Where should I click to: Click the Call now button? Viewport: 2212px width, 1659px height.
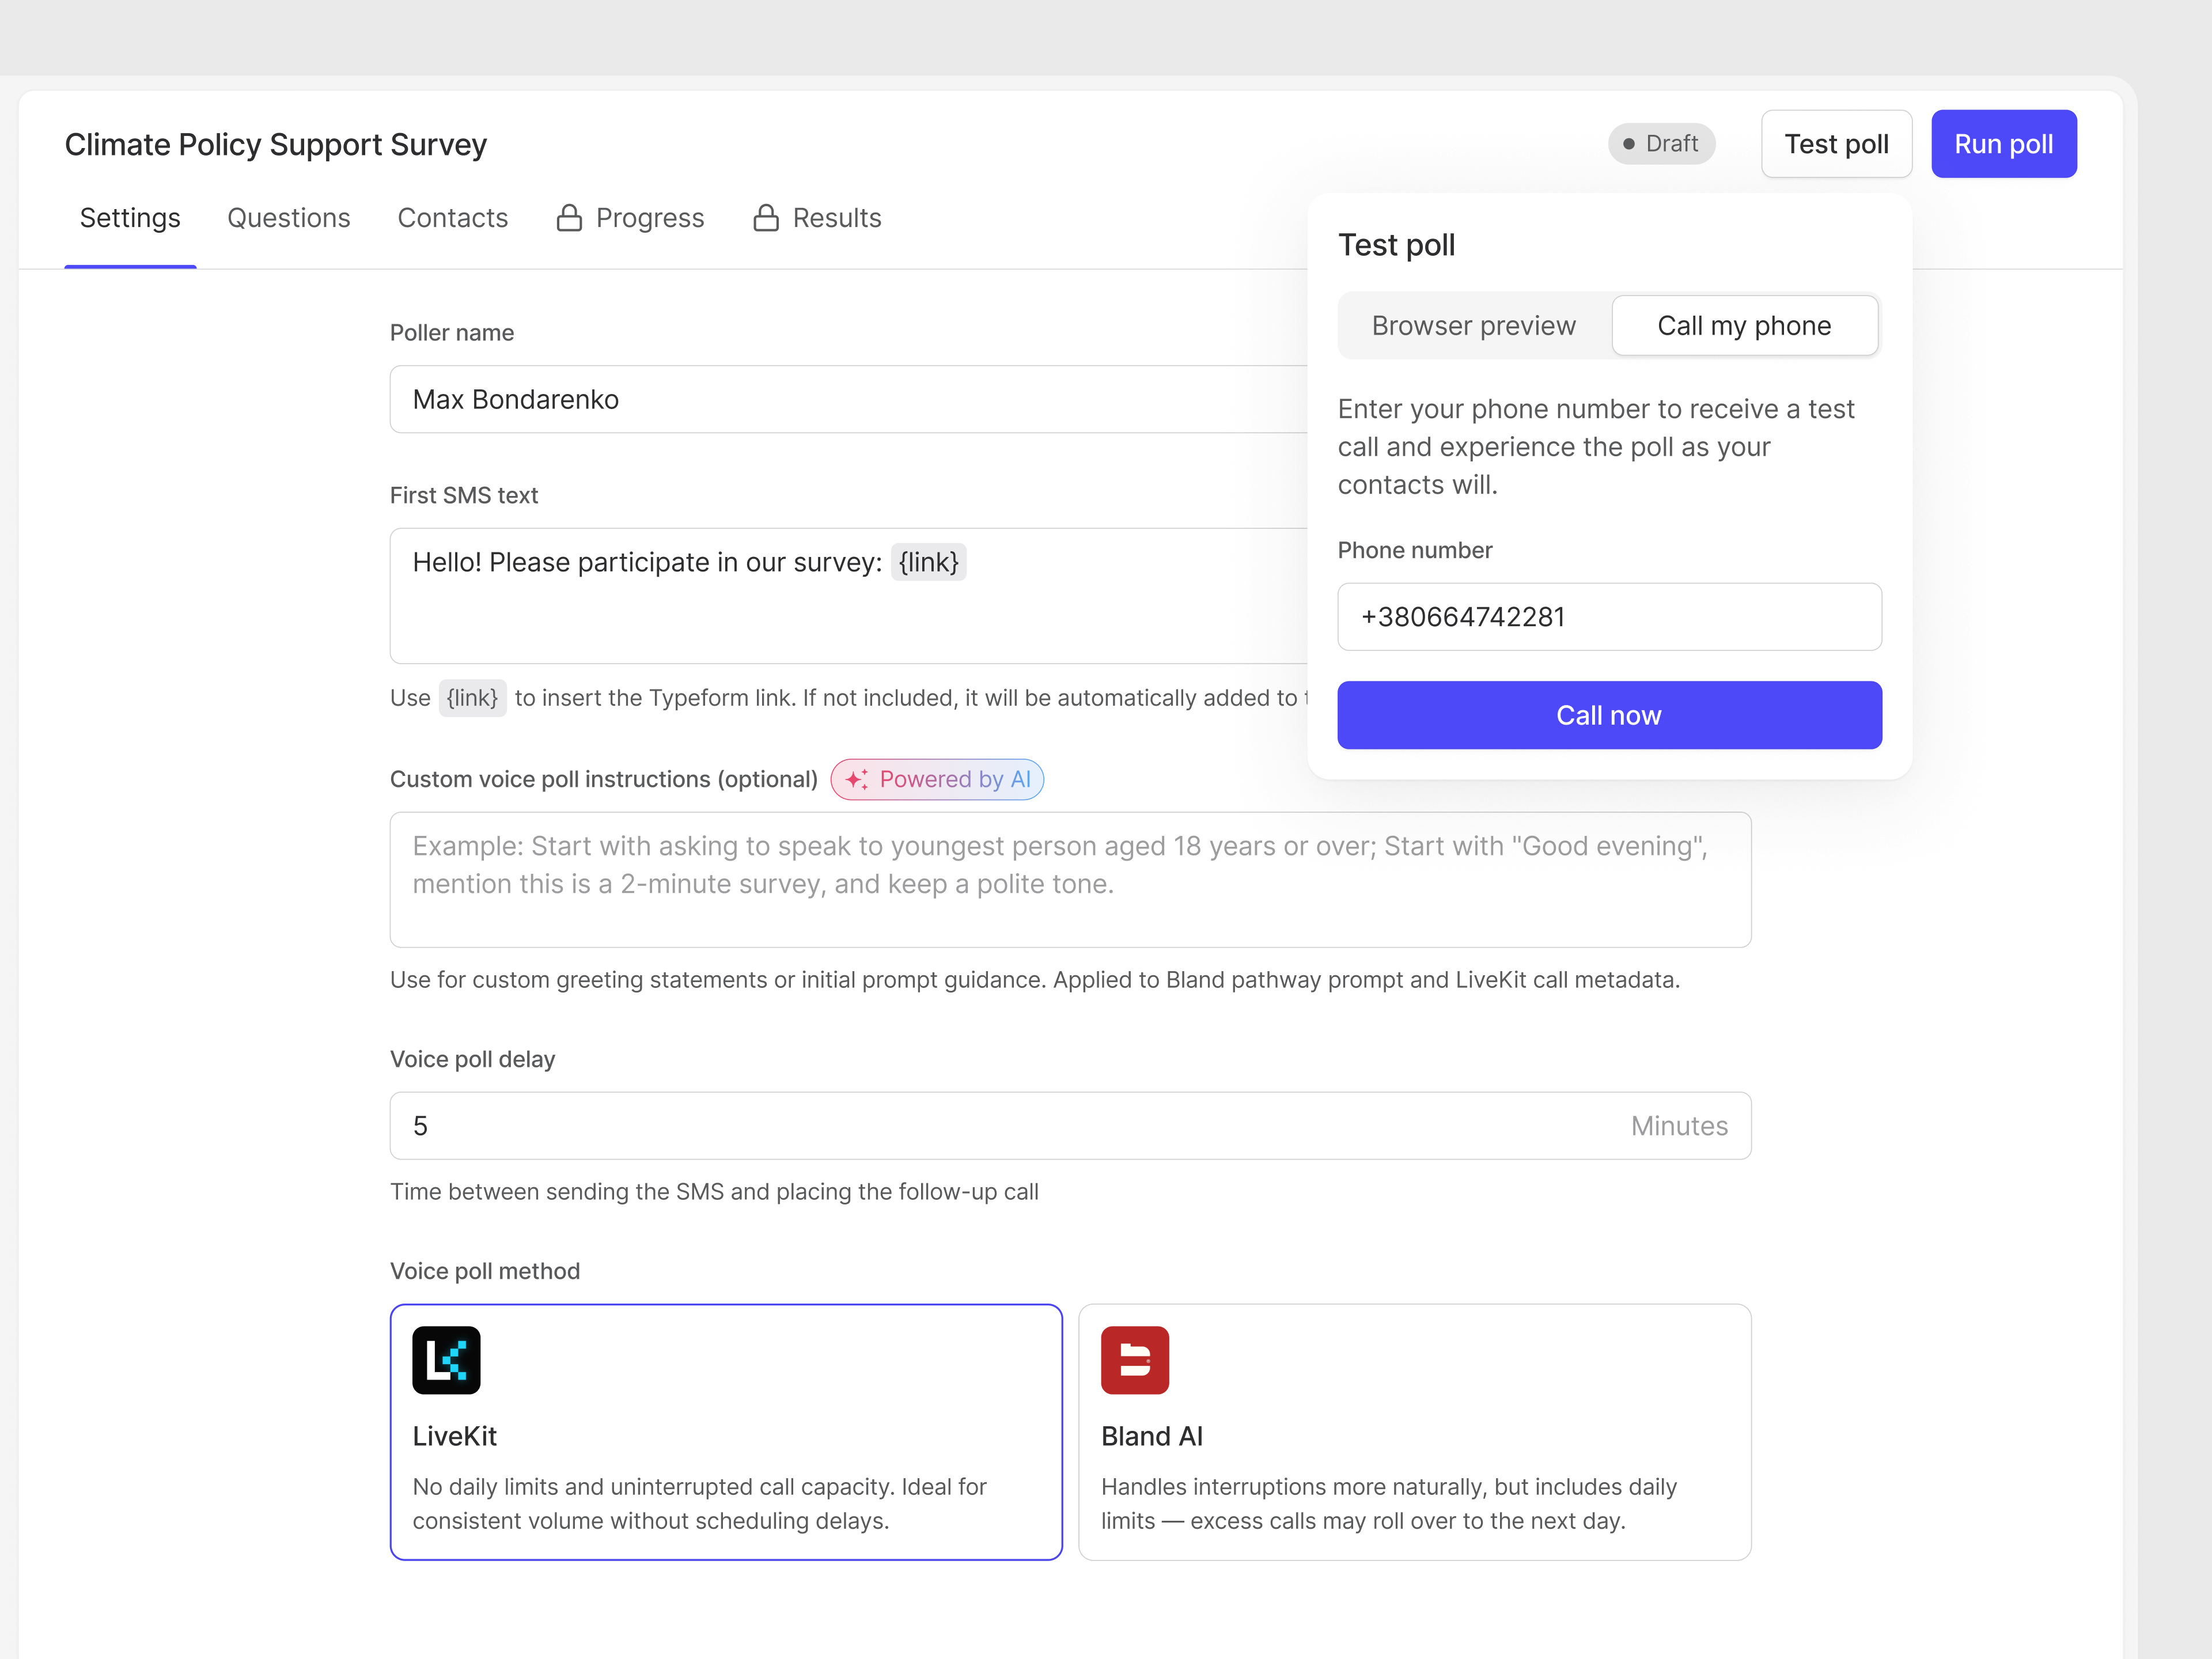pos(1610,715)
